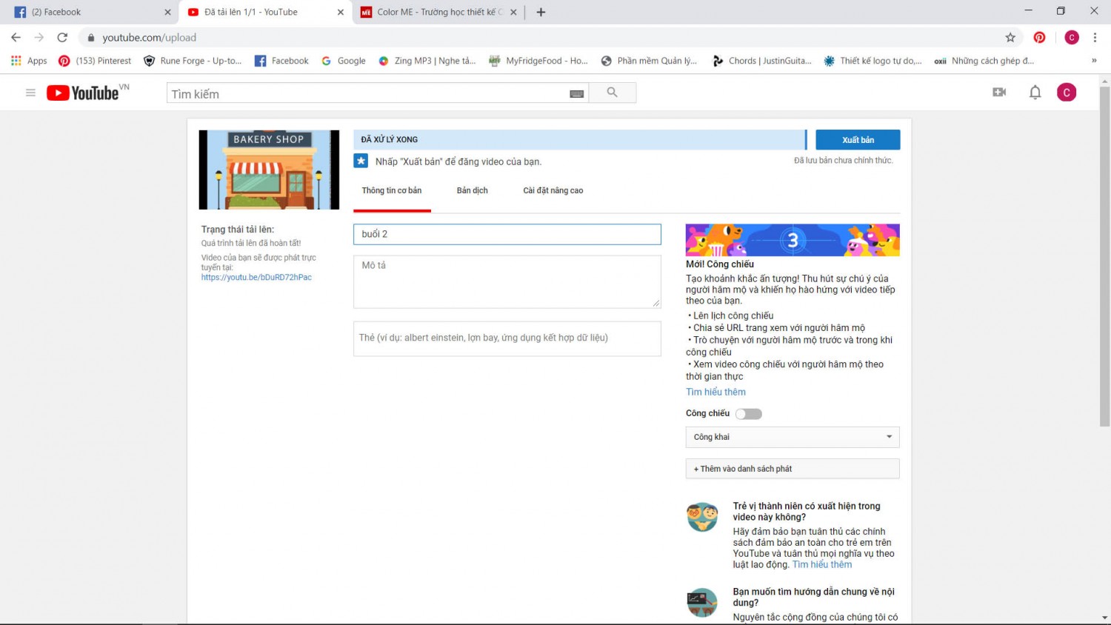The image size is (1111, 625).
Task: Click the tags input field
Action: 507,338
